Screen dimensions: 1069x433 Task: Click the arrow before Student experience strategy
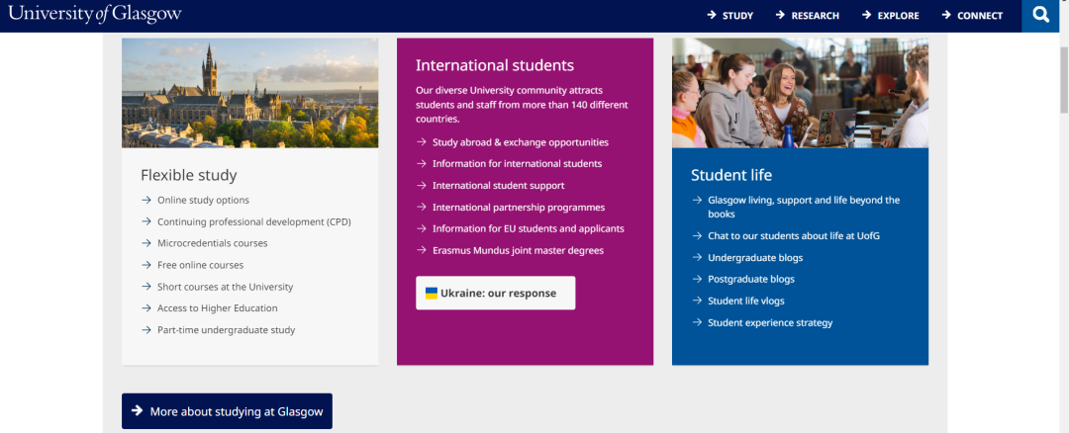(697, 322)
